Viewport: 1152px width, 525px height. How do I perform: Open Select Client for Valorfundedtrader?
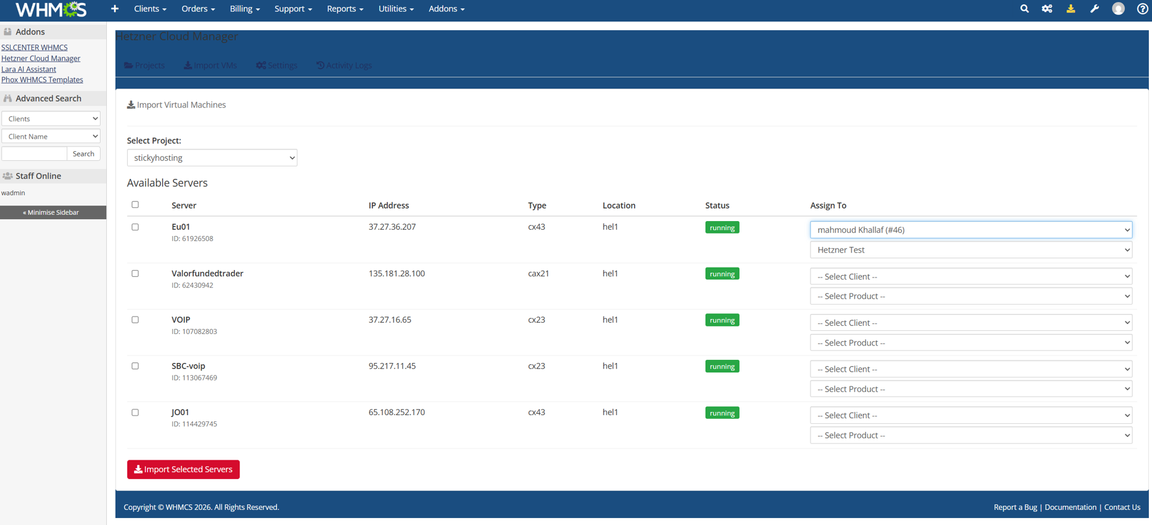coord(971,276)
